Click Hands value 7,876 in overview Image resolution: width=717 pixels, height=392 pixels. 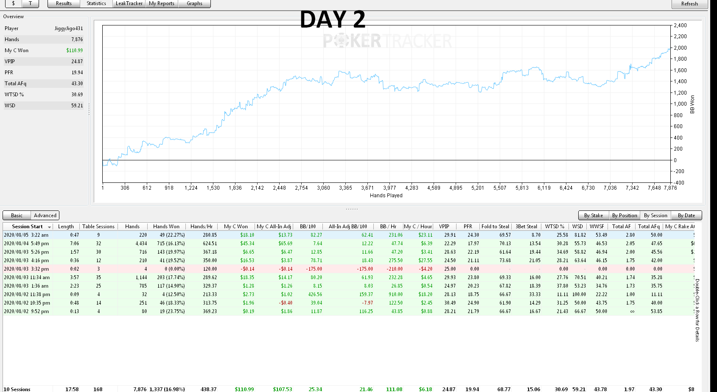coord(77,39)
